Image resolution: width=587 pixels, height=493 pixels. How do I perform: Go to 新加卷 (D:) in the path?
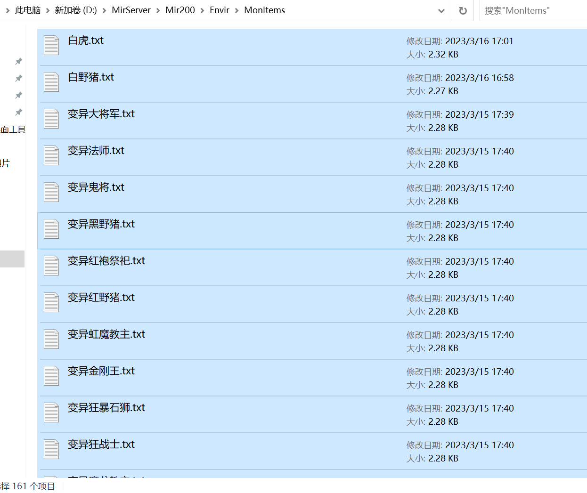(x=76, y=10)
